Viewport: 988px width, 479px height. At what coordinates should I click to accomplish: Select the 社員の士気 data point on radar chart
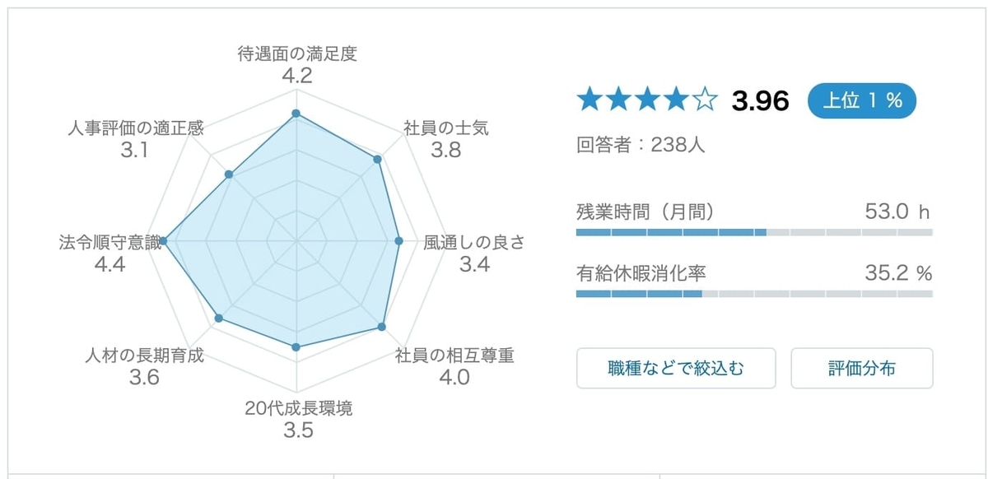point(378,160)
